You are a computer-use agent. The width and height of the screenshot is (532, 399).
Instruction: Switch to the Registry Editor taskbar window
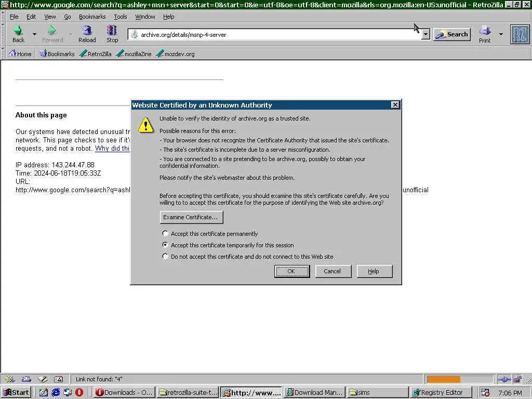441,392
